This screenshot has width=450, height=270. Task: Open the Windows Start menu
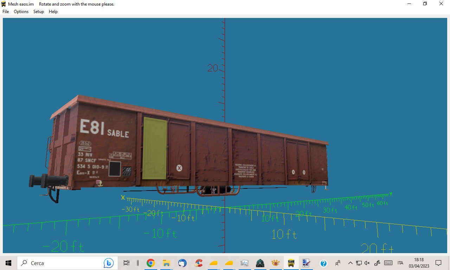8,263
